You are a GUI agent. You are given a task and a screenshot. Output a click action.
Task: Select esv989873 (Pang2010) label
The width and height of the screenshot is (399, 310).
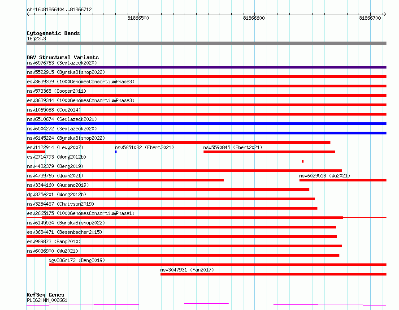(x=54, y=241)
